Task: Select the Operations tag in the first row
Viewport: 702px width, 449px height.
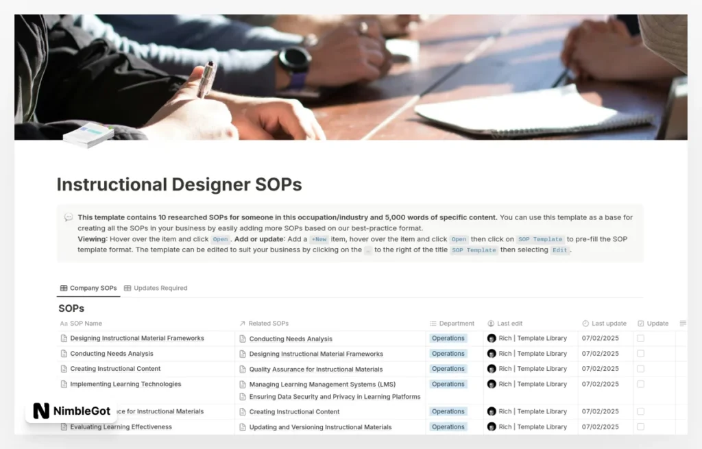Action: 448,338
